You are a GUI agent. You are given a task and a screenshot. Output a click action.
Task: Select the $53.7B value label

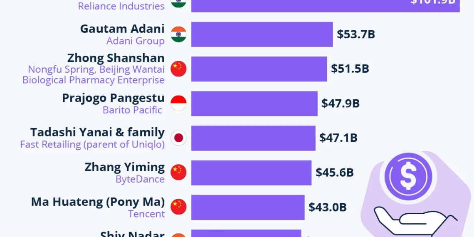(356, 34)
